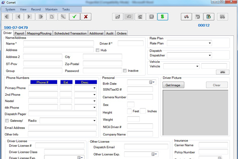
Task: Expand the Rate Plan dropdown
Action: (x=209, y=43)
